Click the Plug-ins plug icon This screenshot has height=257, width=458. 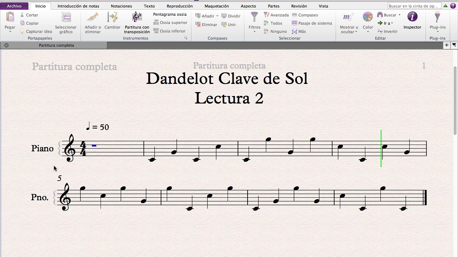[x=437, y=17]
